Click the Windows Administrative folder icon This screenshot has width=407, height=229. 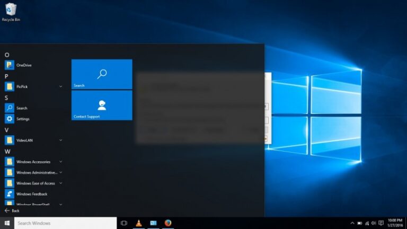(x=10, y=172)
